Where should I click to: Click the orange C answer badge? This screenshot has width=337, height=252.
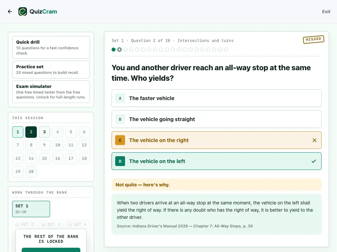pyautogui.click(x=120, y=140)
